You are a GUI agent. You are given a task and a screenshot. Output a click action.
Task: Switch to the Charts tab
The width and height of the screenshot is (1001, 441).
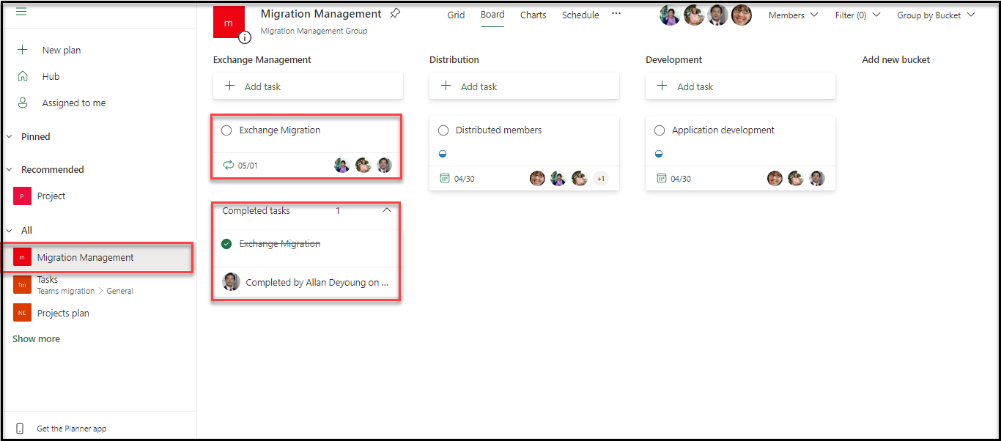(533, 15)
